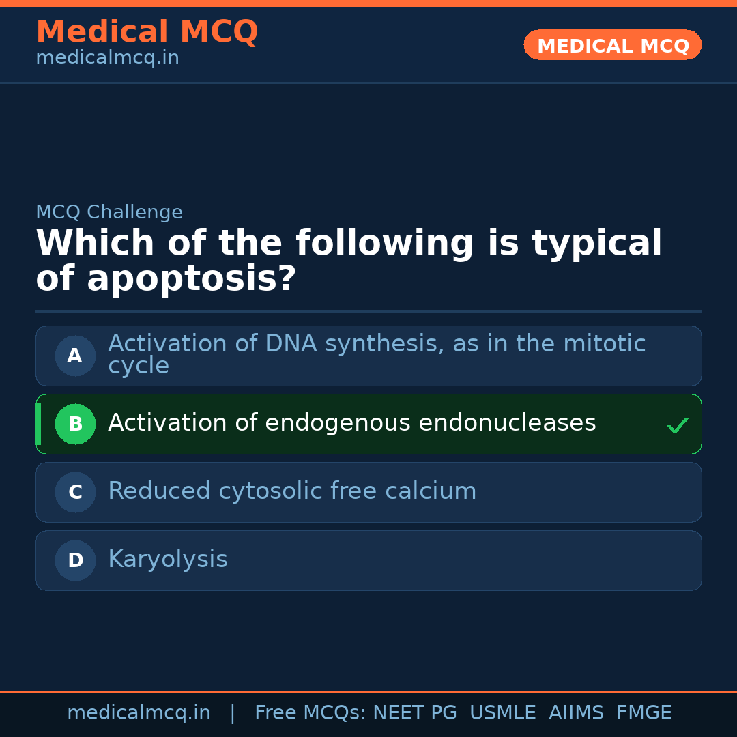Open the medicalmcq.in link below header title
Image resolution: width=737 pixels, height=737 pixels.
tap(107, 59)
